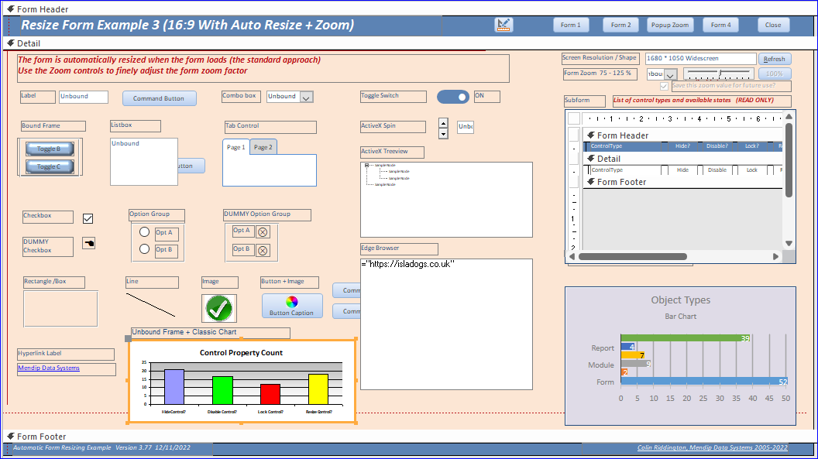Select the main Form Header section arrow icon
The image size is (818, 459).
[x=10, y=9]
